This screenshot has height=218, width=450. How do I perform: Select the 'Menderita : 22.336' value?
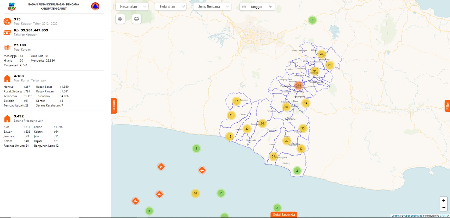point(43,60)
